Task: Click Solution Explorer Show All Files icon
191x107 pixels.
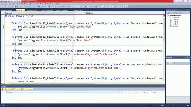Action: [x=171, y=13]
